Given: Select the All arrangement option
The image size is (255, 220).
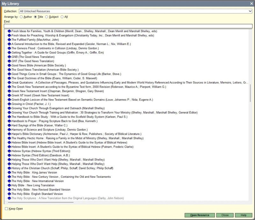Looking at the screenshot, I should pyautogui.click(x=62, y=17).
